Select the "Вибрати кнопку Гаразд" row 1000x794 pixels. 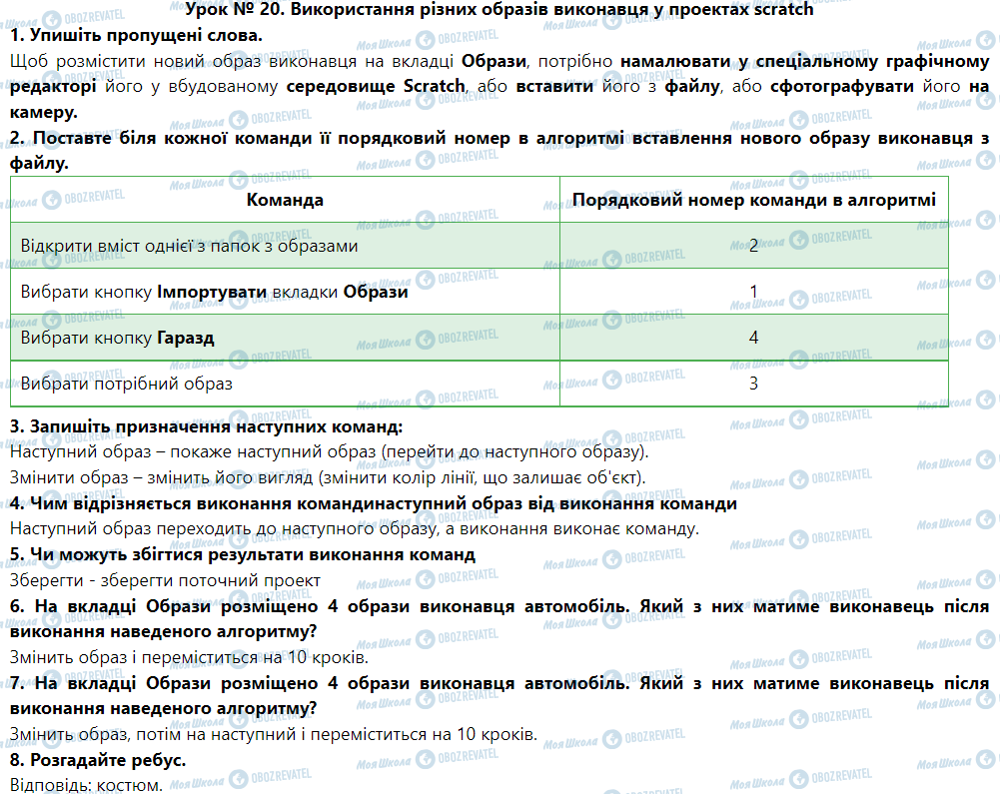click(117, 338)
